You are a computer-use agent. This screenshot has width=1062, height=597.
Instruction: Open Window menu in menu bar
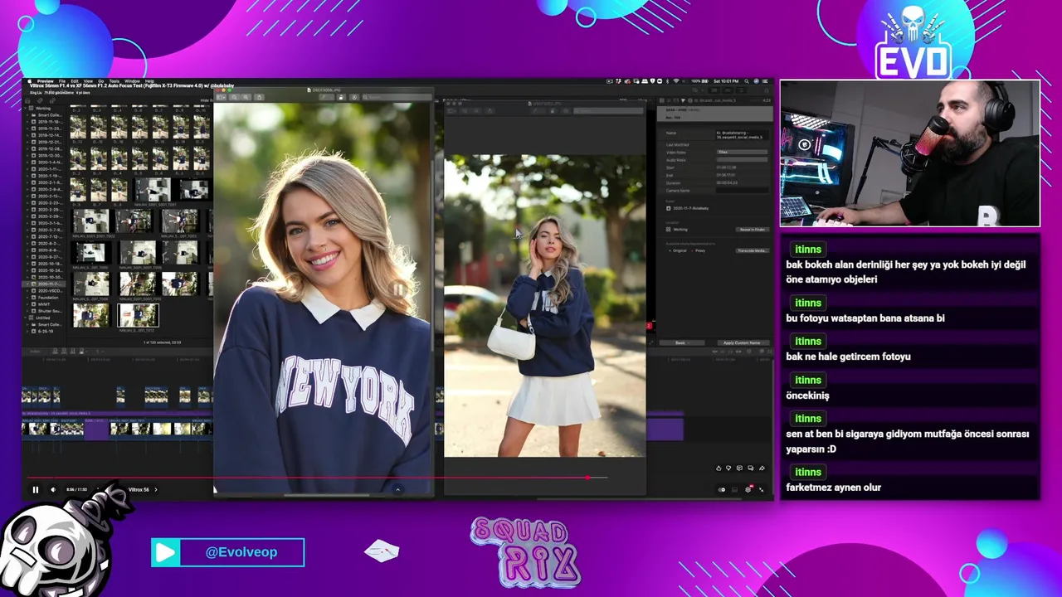(133, 81)
